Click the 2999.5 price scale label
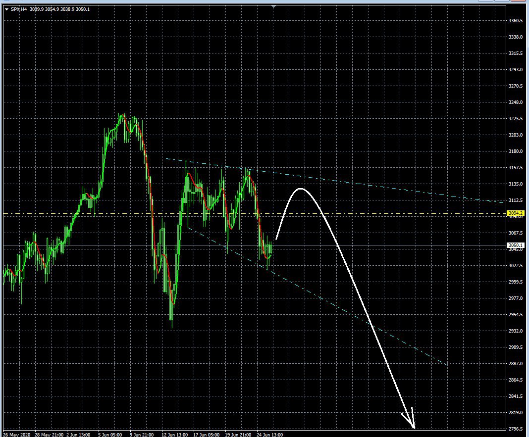 [x=516, y=282]
